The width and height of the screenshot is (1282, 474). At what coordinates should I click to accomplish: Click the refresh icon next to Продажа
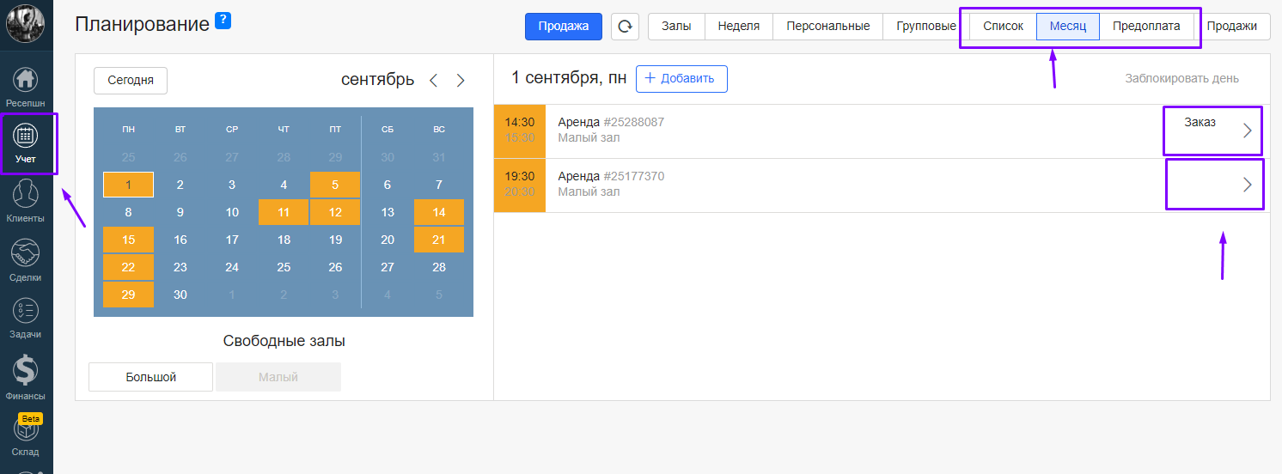click(x=625, y=27)
